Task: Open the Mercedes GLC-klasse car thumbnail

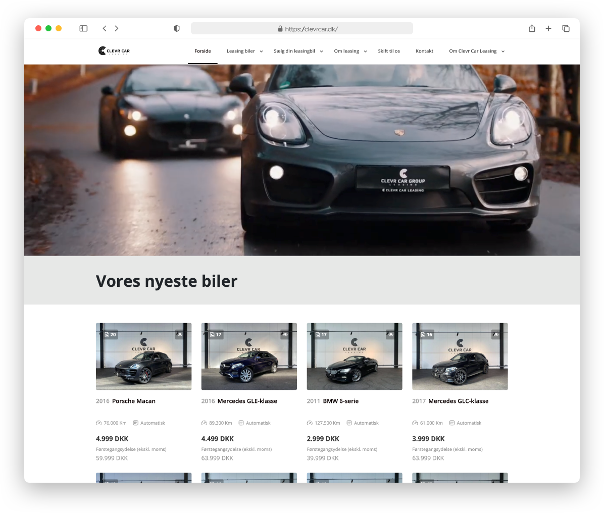Action: coord(460,356)
